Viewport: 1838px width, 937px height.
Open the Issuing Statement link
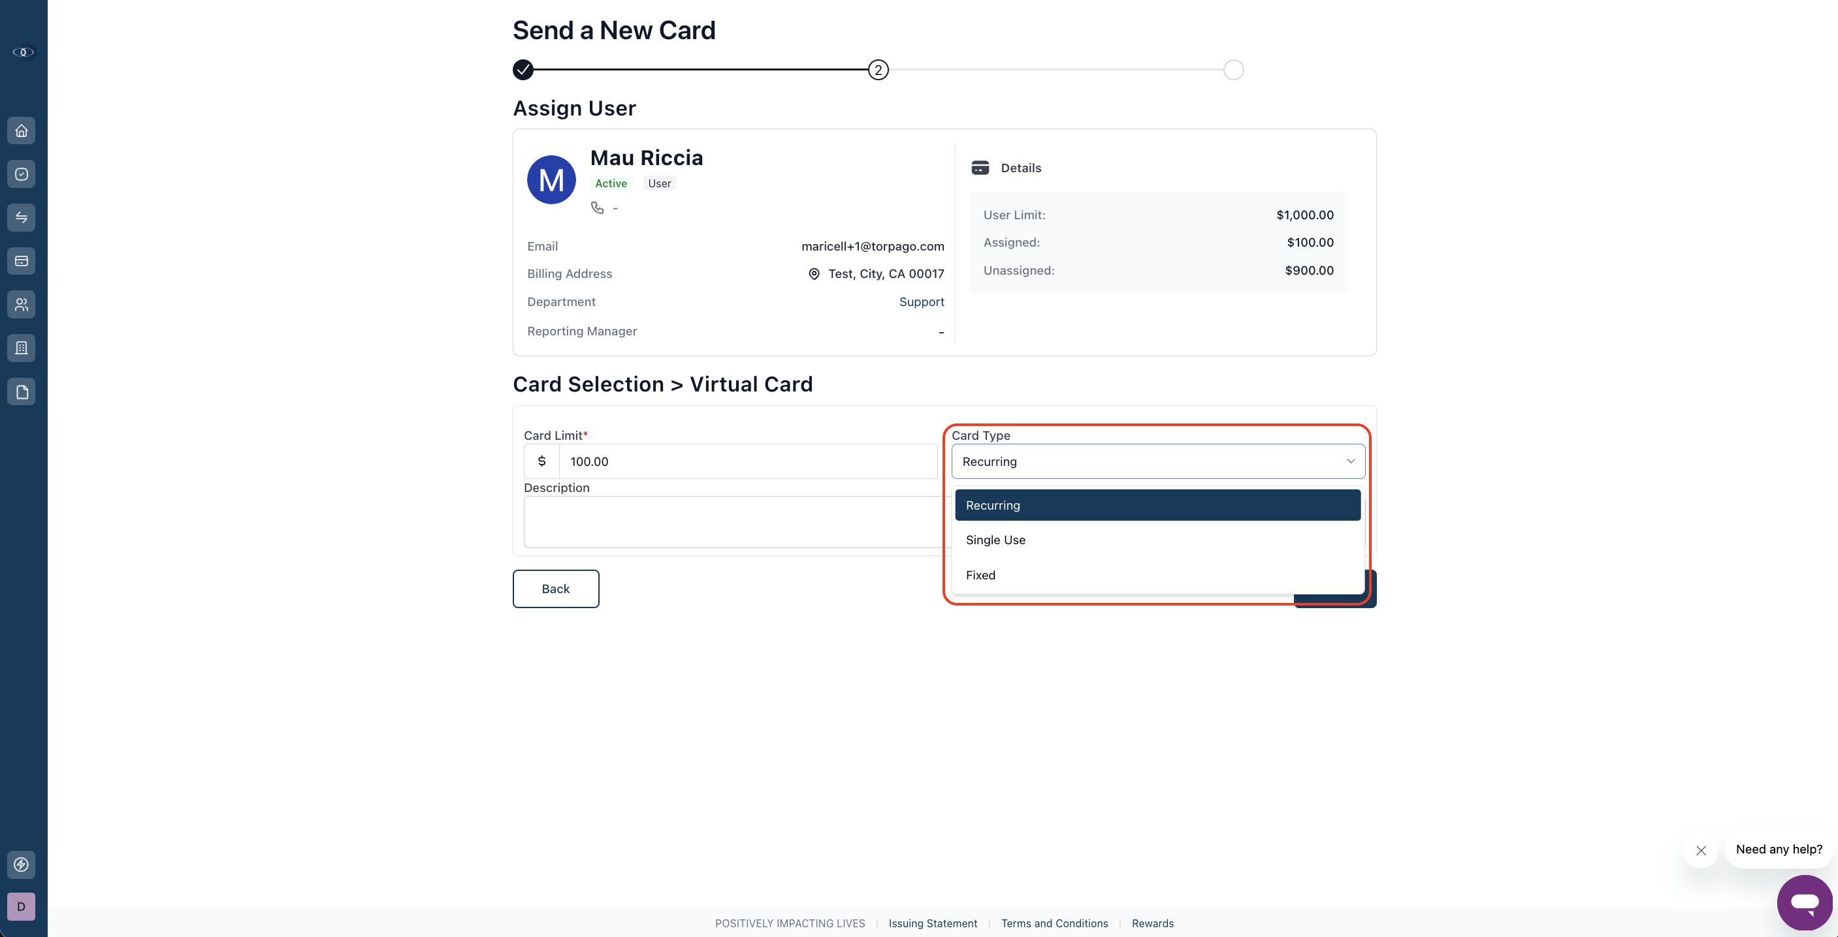click(x=933, y=923)
